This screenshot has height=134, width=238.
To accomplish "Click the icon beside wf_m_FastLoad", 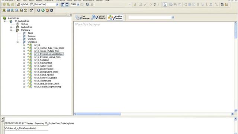I will (x=30, y=60).
